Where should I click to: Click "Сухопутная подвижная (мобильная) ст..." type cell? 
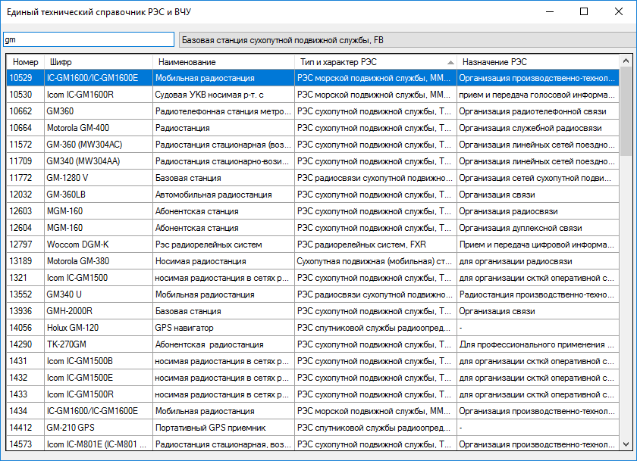coord(376,260)
